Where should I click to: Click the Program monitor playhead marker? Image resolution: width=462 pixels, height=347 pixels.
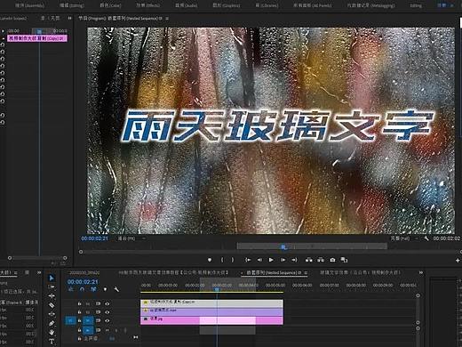(283, 246)
